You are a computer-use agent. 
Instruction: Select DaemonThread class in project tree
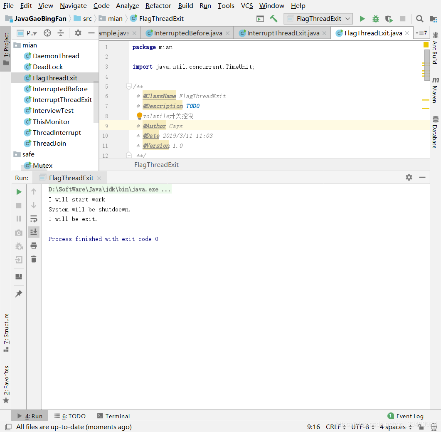click(x=56, y=56)
